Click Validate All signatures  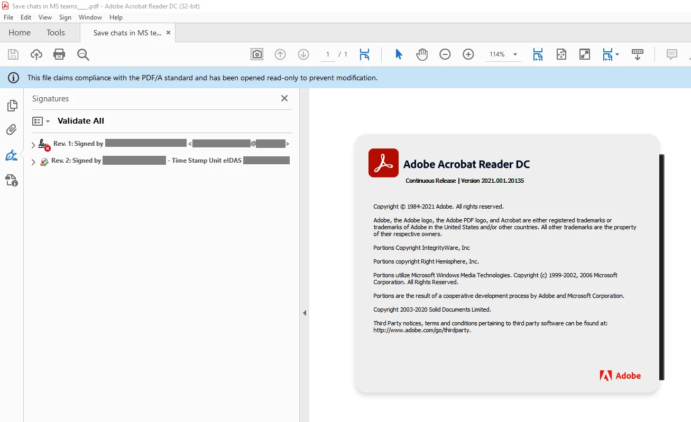coord(81,121)
